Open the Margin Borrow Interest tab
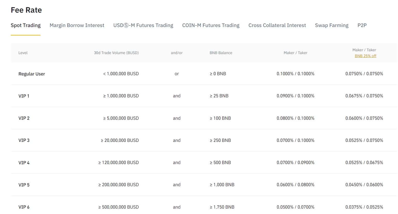This screenshot has height=214, width=398. (x=77, y=25)
